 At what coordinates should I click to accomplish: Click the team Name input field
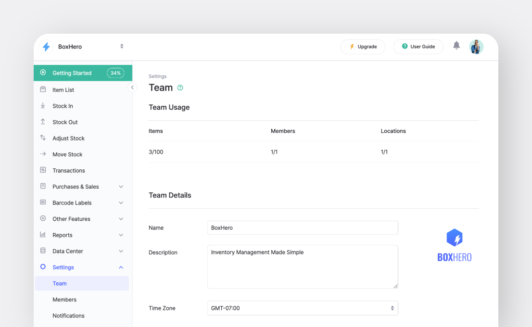303,227
